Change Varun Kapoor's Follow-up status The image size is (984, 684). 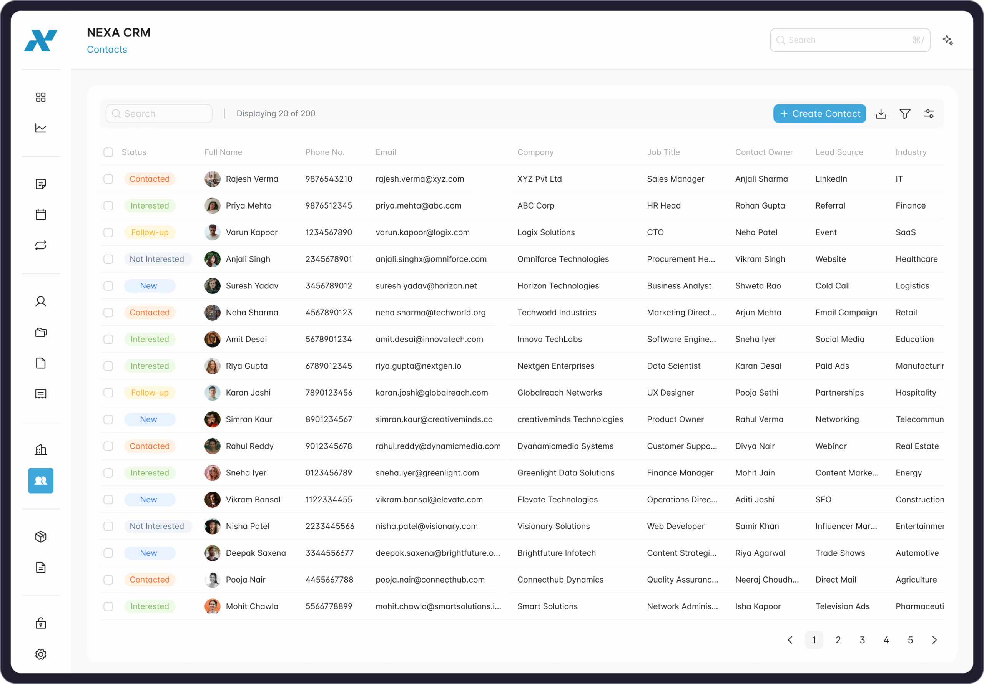click(x=150, y=232)
